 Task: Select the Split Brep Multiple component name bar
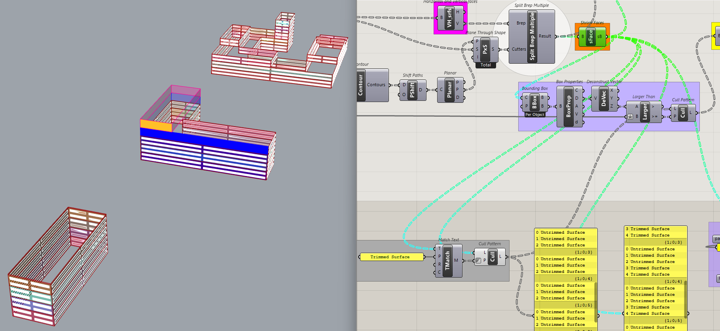coord(532,36)
